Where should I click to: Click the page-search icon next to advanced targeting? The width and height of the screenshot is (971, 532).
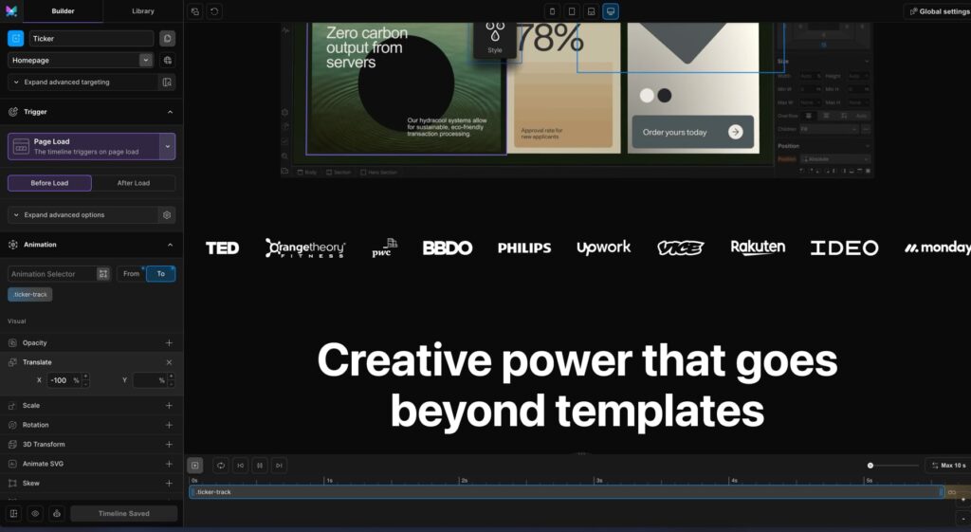(x=167, y=82)
